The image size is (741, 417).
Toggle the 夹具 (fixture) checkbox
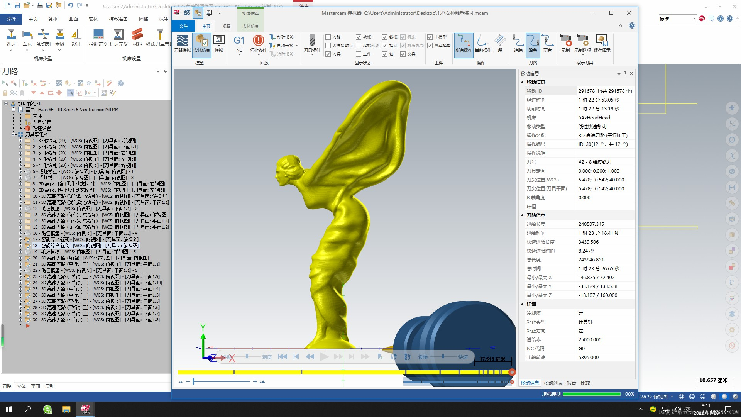click(403, 54)
